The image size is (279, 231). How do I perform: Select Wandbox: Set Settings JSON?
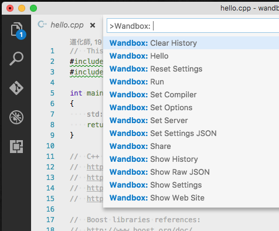(191, 133)
